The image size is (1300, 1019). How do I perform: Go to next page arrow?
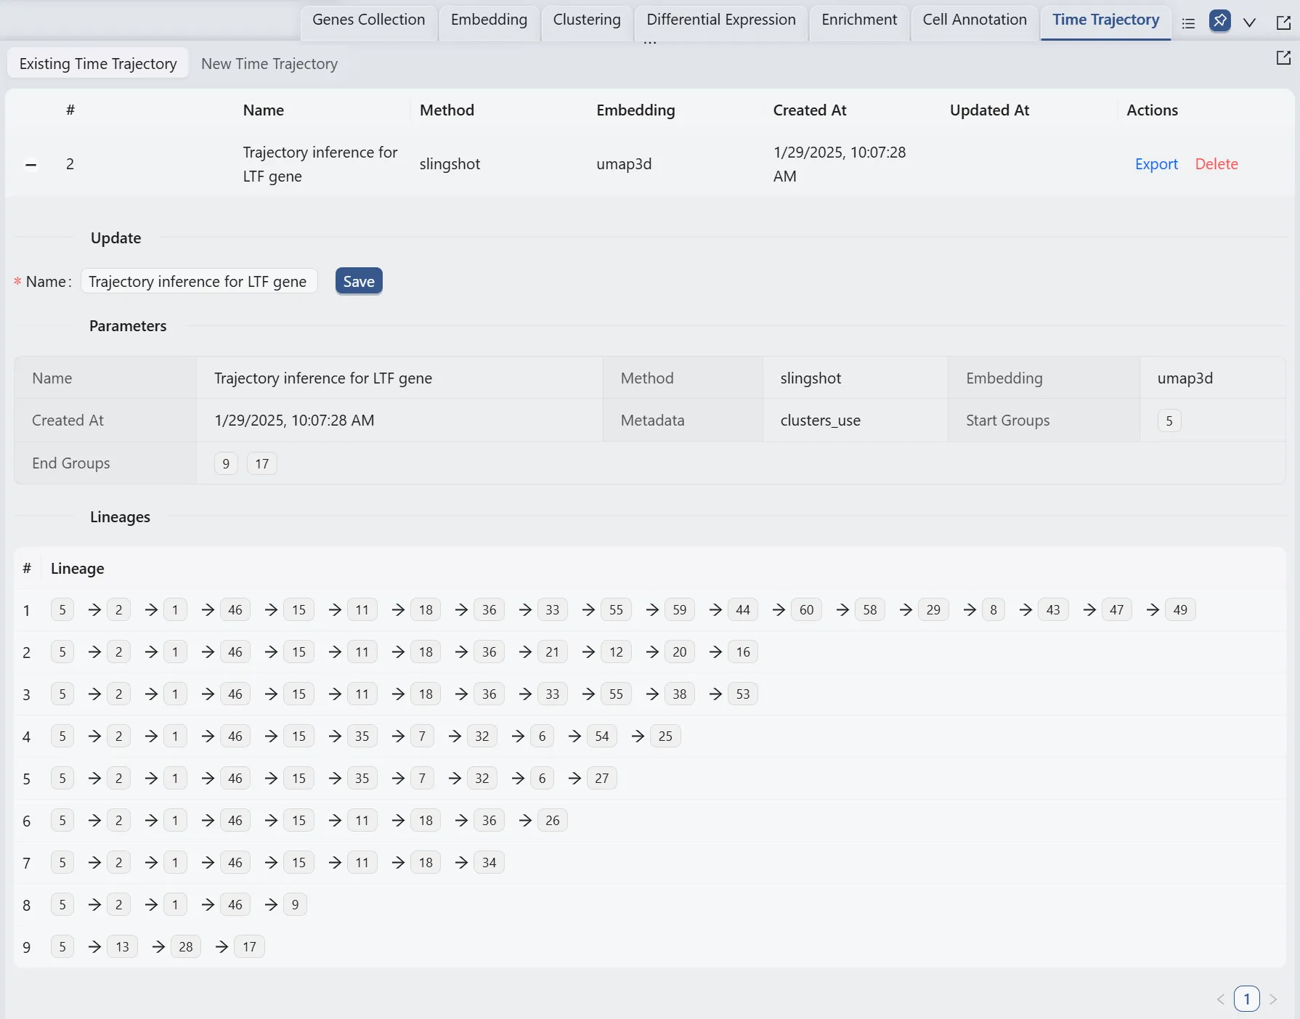point(1273,999)
